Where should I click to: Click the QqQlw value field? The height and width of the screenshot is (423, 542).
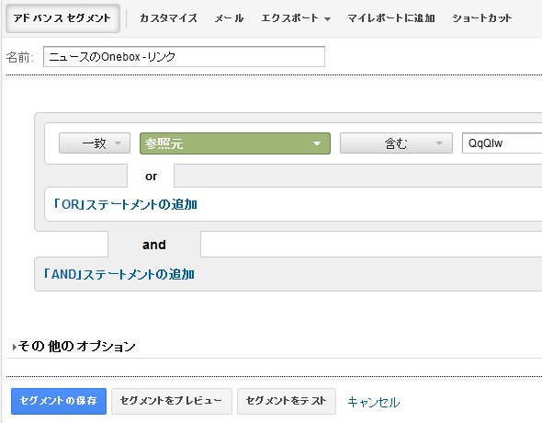click(x=502, y=143)
